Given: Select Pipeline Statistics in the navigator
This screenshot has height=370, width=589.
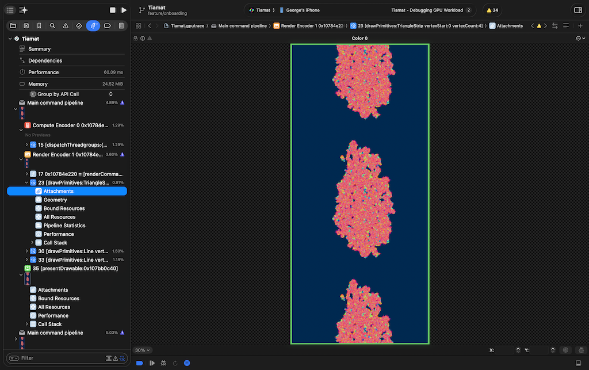Looking at the screenshot, I should (x=64, y=226).
